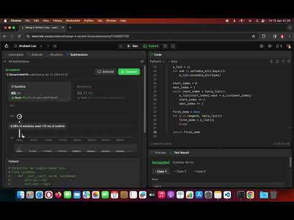Click the bookmark icon in editor toolbar
Screen dimensions: 294x220
277,61
